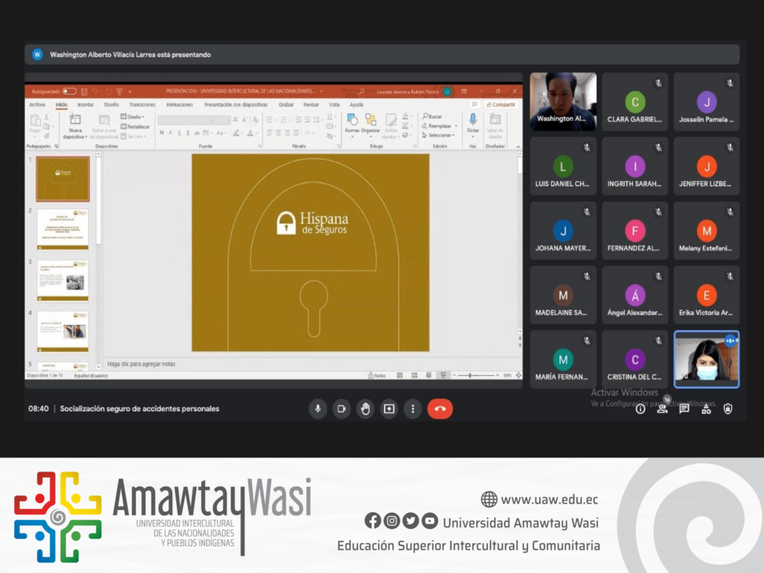The height and width of the screenshot is (573, 764).
Task: Select slide 2 thumbnail
Action: coord(63,229)
